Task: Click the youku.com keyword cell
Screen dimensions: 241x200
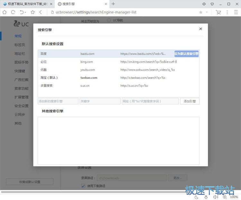Action: 88,70
